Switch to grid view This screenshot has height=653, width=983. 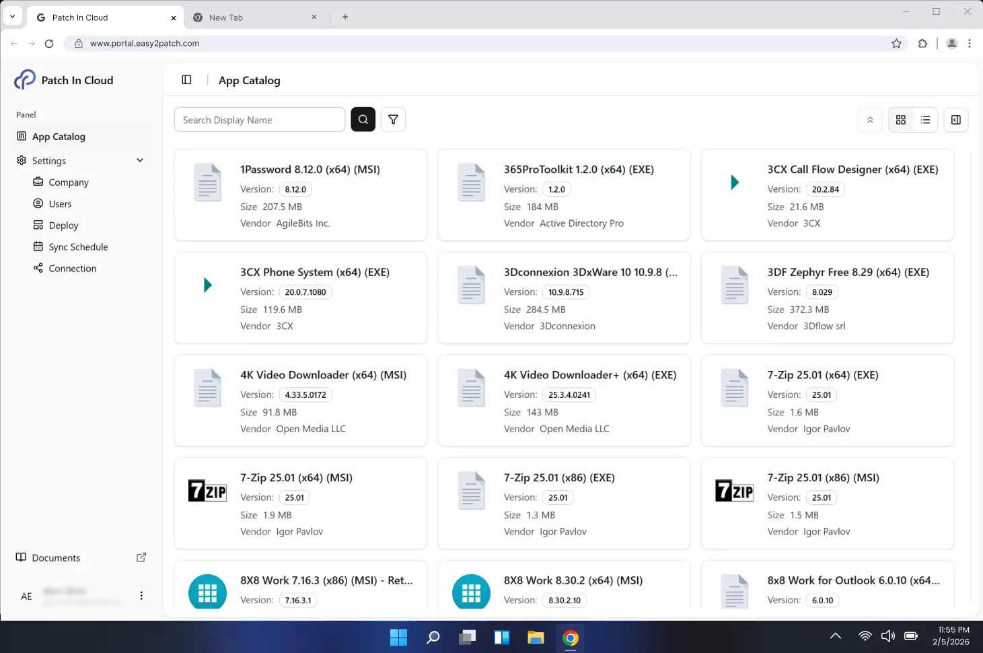pyautogui.click(x=901, y=120)
